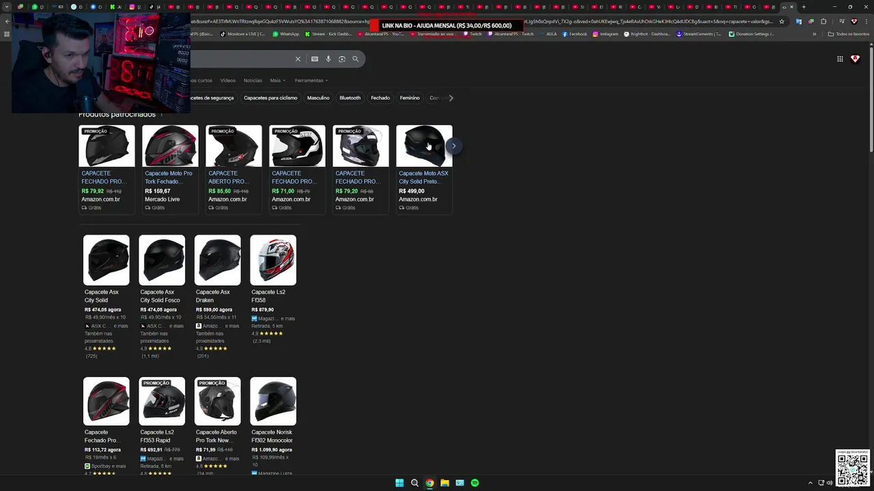This screenshot has width=874, height=491.
Task: Bookmark this page with the star icon
Action: click(x=782, y=21)
